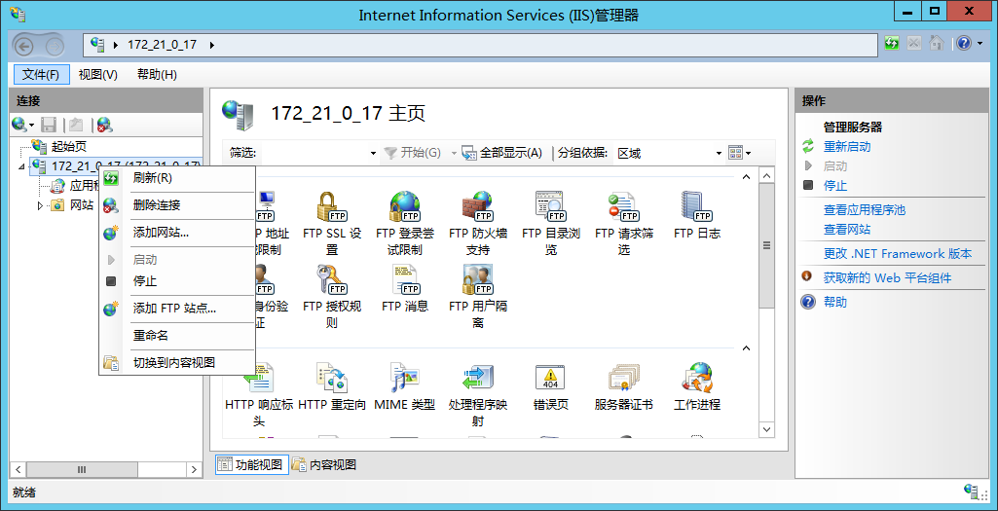Viewport: 998px width, 511px height.
Task: Click the home icon in address bar
Action: 936,44
